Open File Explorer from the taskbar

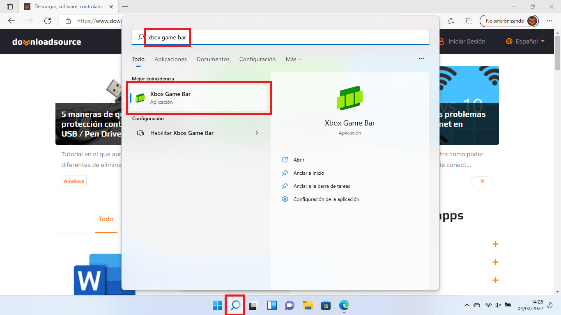tap(308, 305)
